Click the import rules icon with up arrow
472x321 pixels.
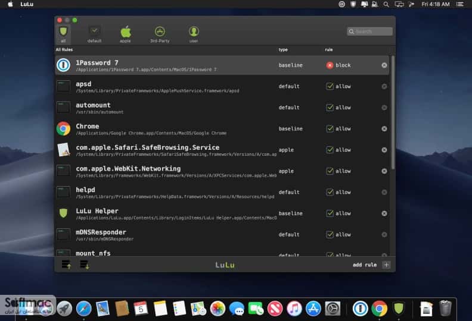click(66, 265)
